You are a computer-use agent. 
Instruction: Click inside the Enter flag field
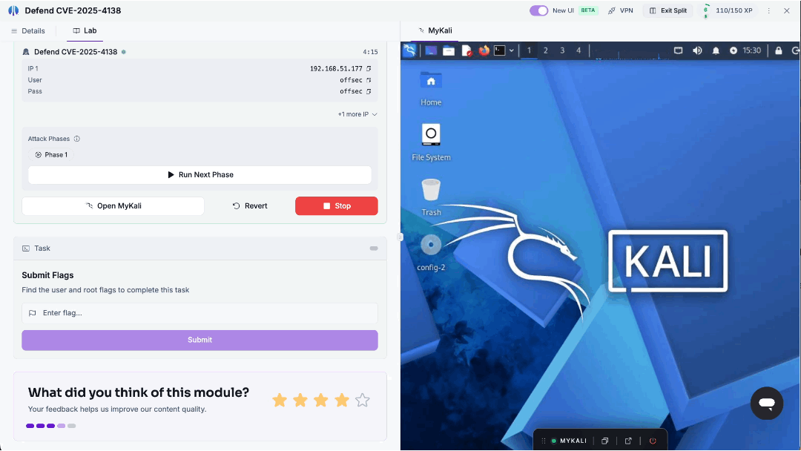point(200,313)
